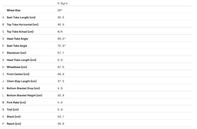Select the Wheel Size row label

13,10
